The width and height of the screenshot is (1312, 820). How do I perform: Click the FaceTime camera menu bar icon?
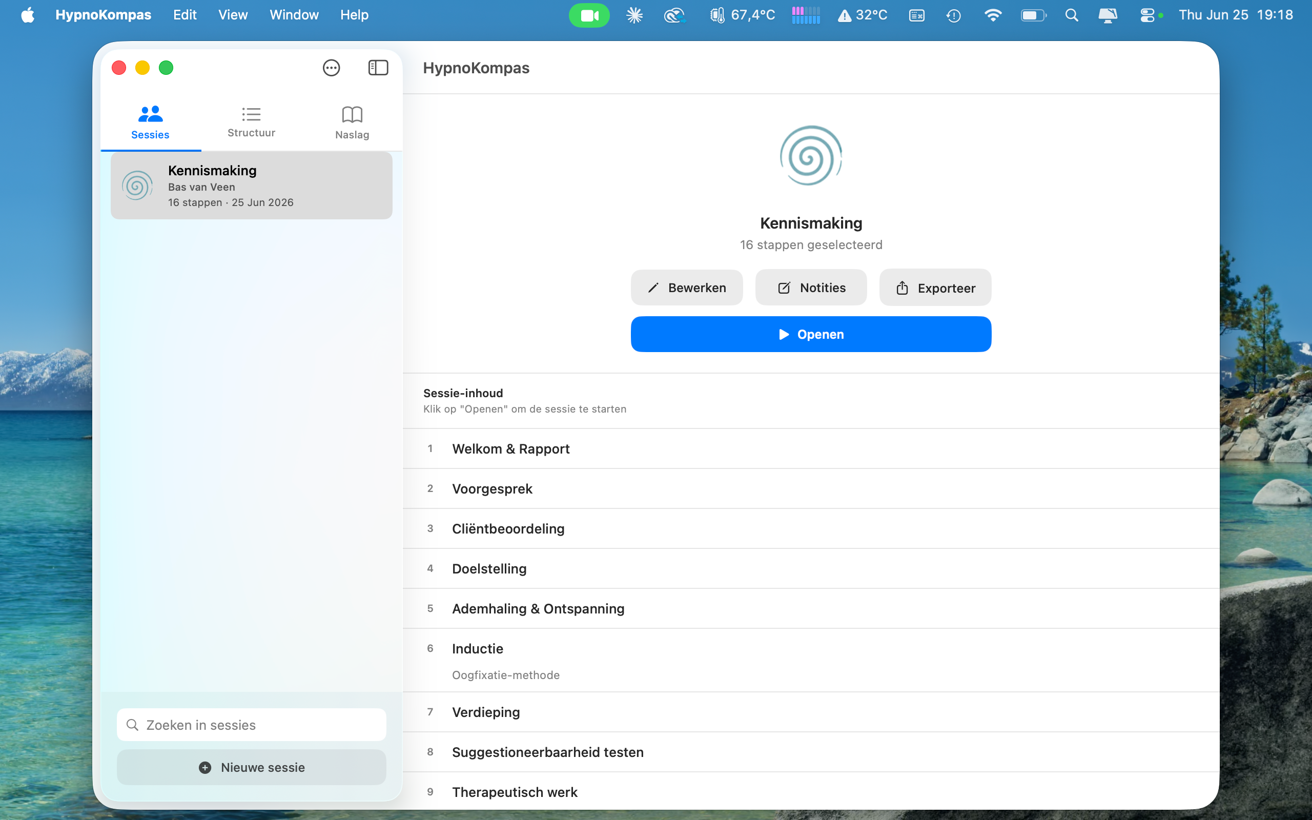pos(589,15)
